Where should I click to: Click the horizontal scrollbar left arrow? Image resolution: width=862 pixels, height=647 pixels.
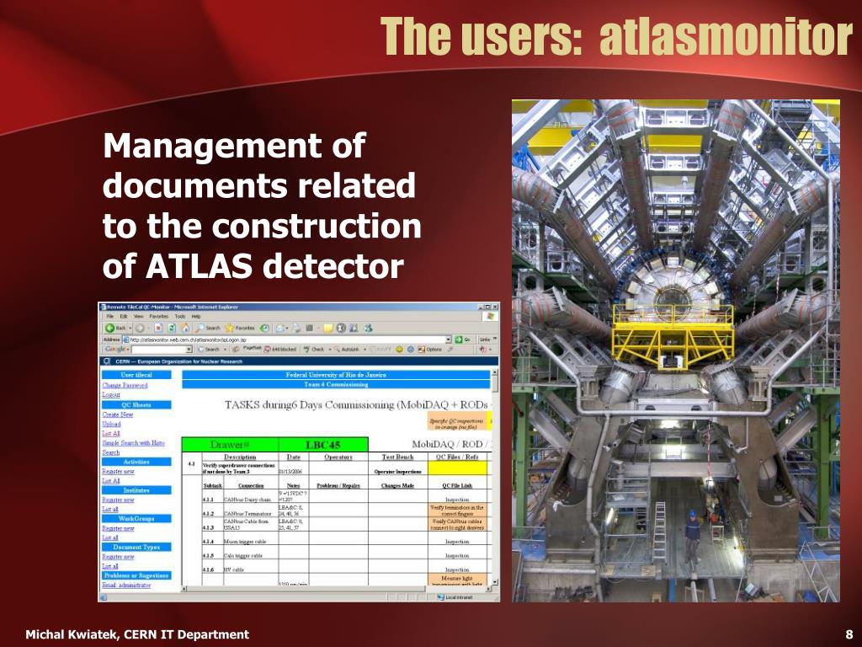point(184,589)
